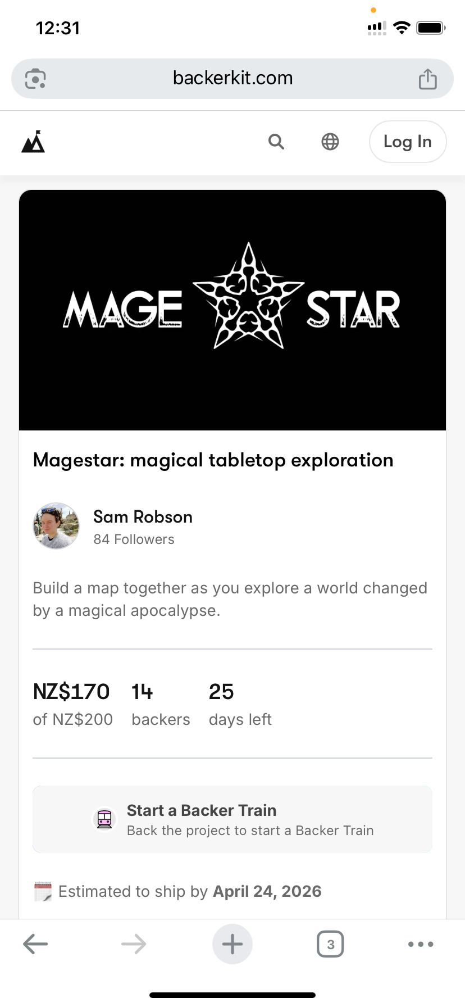Open the globe language selector

(330, 142)
